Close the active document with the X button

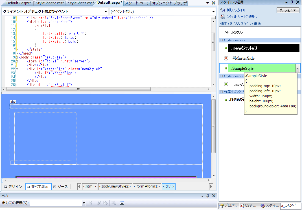(x=213, y=3)
